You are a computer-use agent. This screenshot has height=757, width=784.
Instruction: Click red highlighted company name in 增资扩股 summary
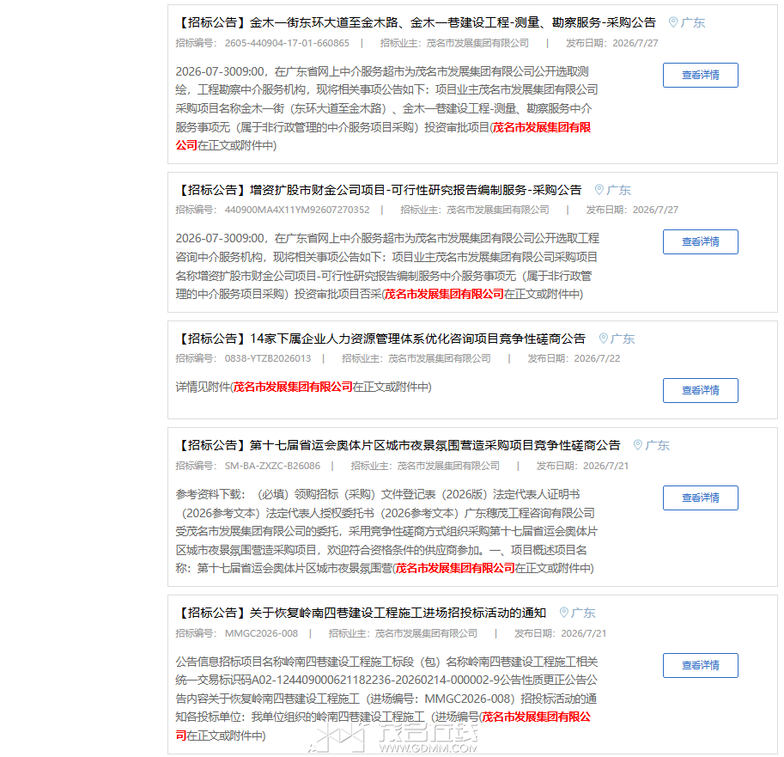click(444, 294)
